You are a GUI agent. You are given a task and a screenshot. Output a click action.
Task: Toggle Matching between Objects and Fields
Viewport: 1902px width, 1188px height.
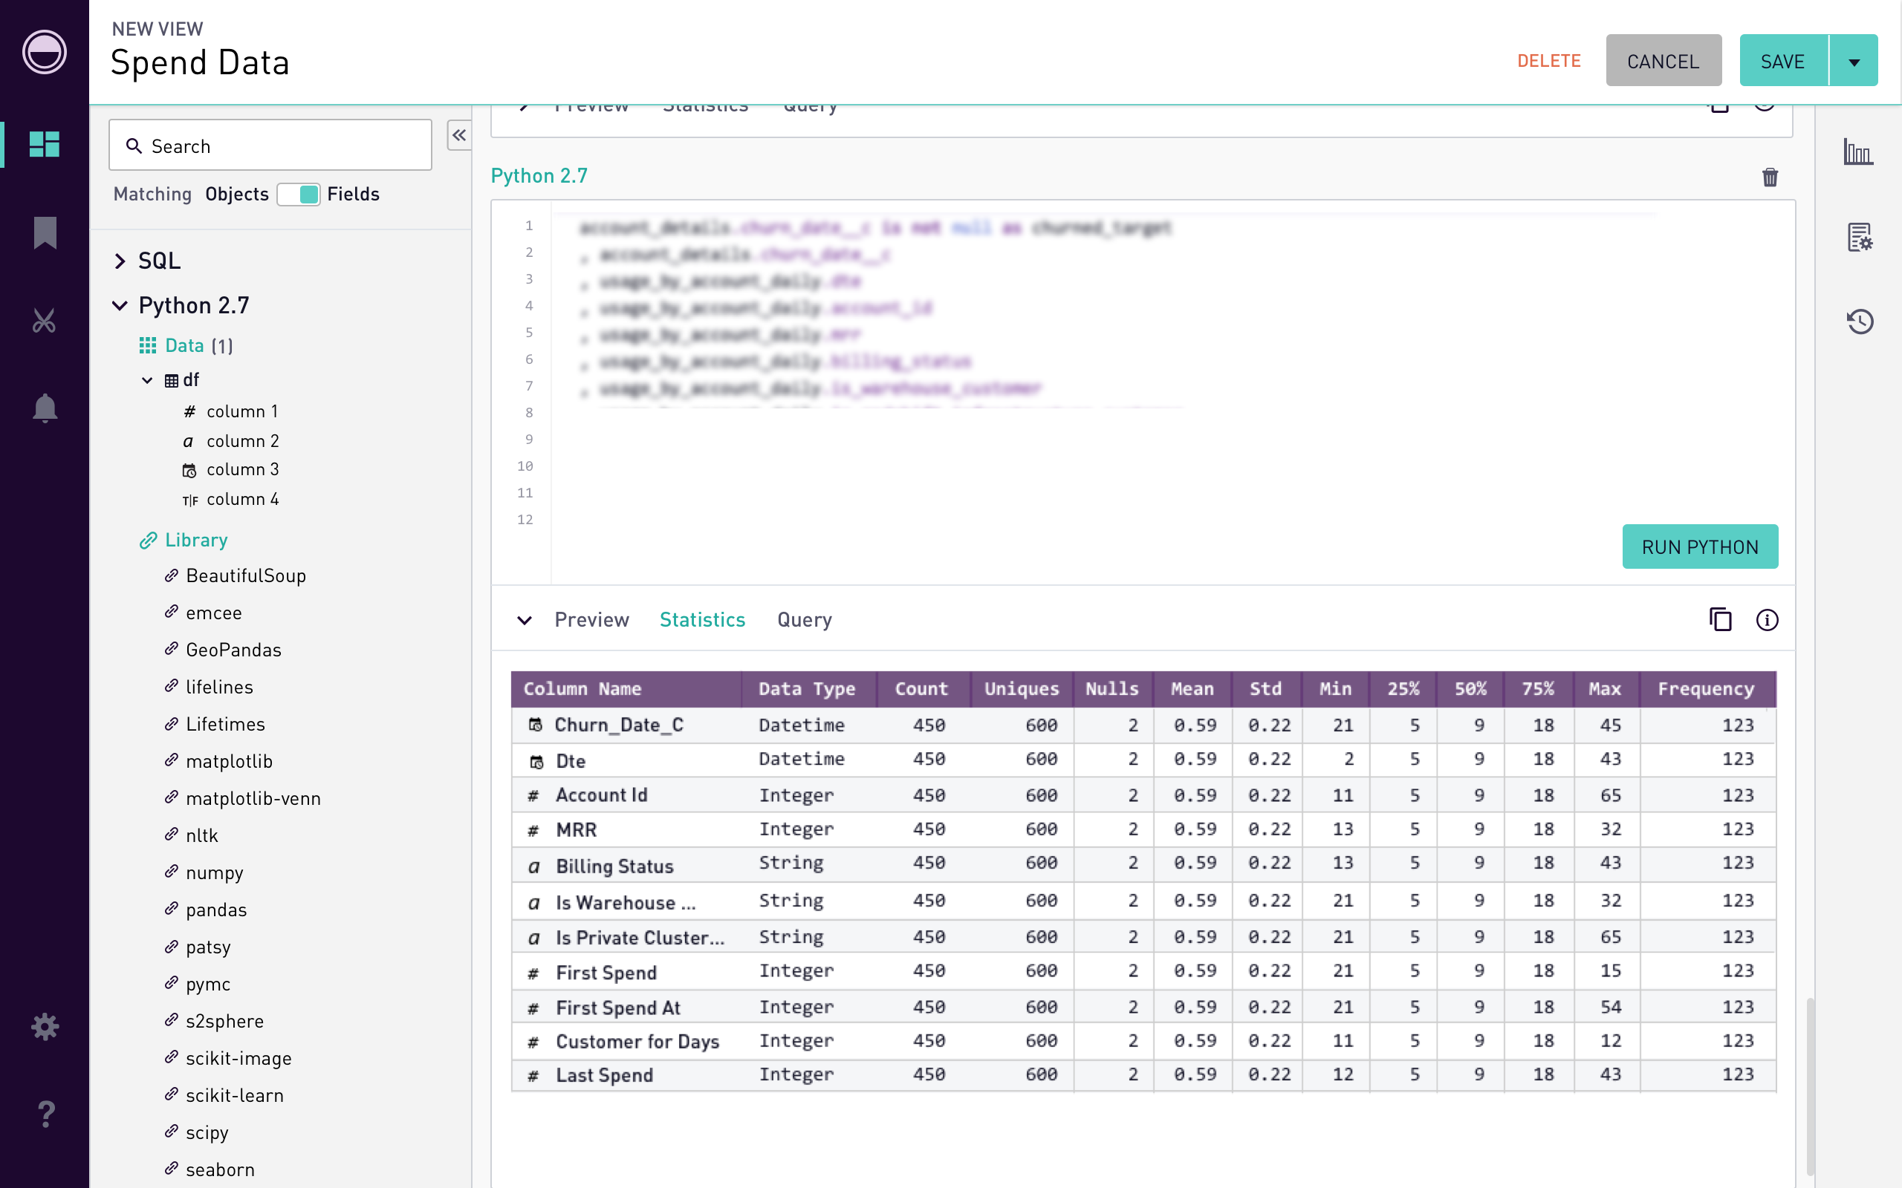tap(299, 194)
